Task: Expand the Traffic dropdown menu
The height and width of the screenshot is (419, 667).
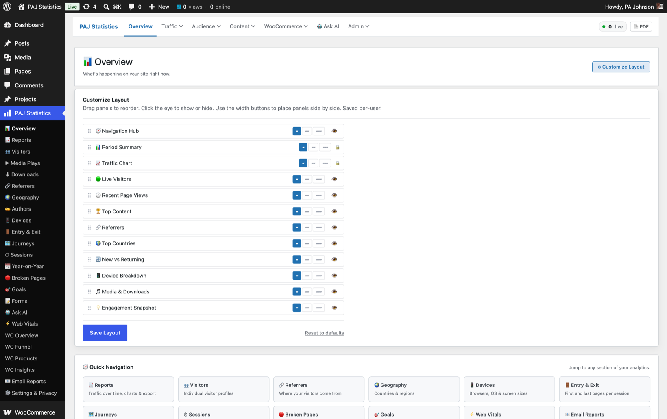Action: click(x=172, y=26)
